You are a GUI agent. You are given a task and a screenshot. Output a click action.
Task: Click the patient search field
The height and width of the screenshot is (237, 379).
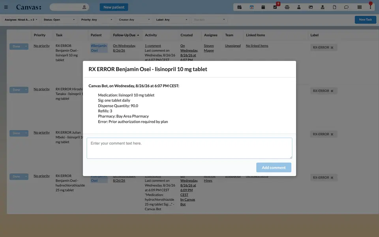69,7
